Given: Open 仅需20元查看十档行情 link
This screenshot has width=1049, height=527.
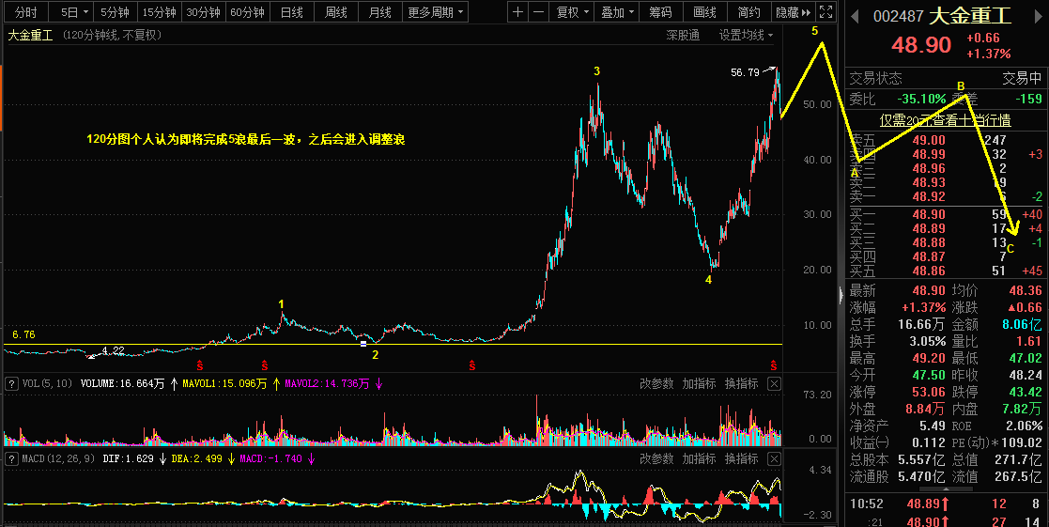Looking at the screenshot, I should pyautogui.click(x=945, y=120).
